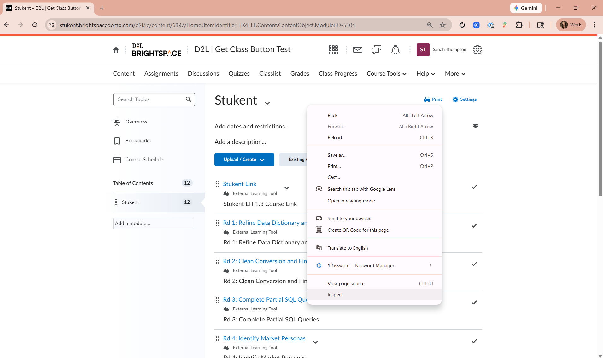The width and height of the screenshot is (603, 358).
Task: Open the Upload / Create dropdown
Action: [x=244, y=160]
